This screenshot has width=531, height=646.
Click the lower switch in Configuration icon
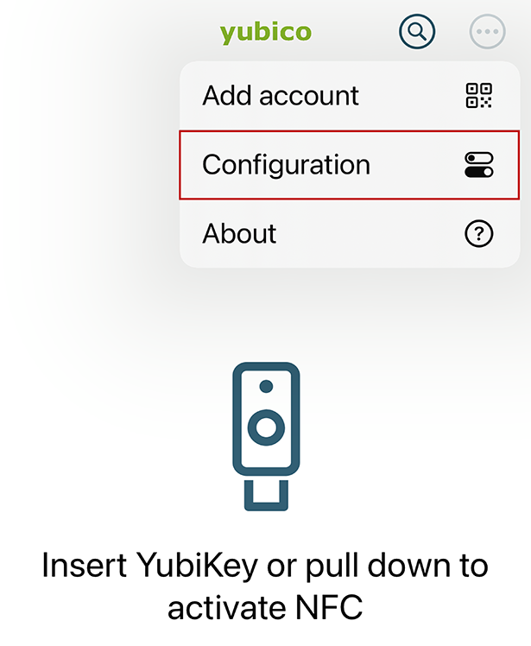(478, 172)
